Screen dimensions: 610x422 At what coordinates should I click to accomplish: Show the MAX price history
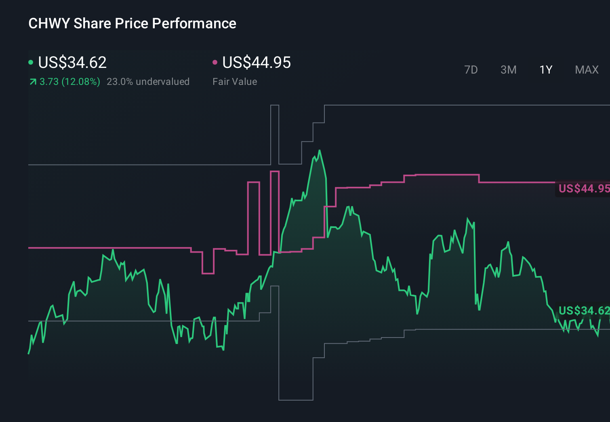587,70
